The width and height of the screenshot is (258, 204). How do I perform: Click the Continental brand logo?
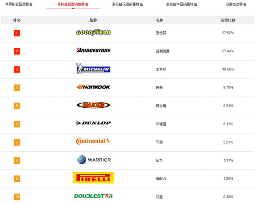[93, 141]
